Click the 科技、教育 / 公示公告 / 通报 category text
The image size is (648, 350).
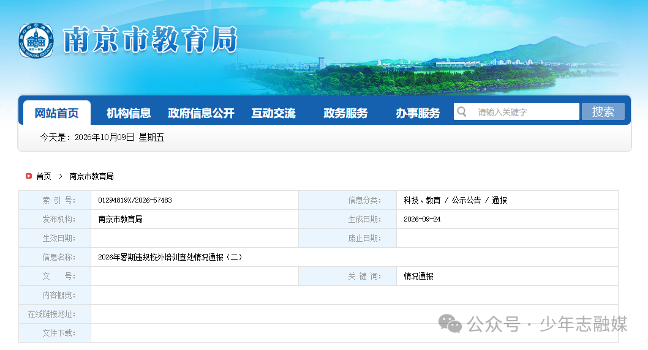point(455,200)
